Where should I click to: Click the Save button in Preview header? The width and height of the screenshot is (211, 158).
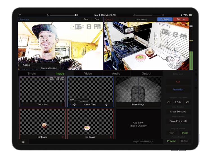97,19
